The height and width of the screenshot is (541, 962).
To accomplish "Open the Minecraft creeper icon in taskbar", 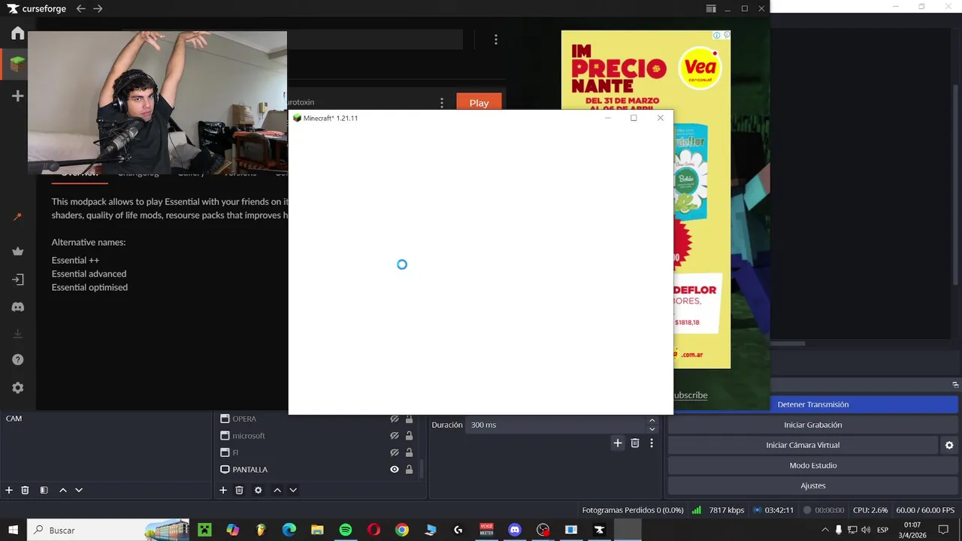I will coord(204,530).
